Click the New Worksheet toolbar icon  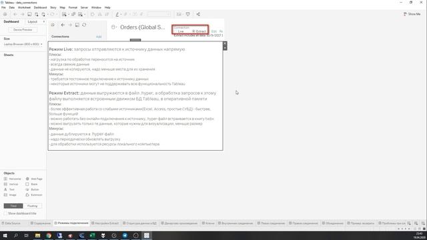(x=64, y=14)
